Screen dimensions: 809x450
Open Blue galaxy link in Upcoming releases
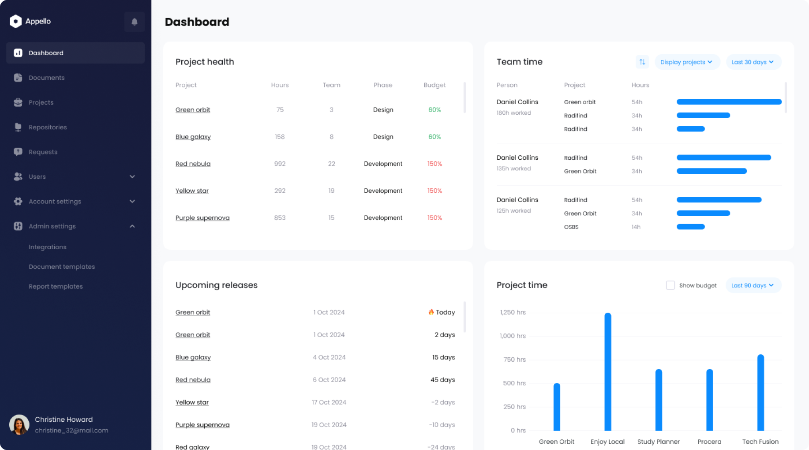click(x=193, y=357)
